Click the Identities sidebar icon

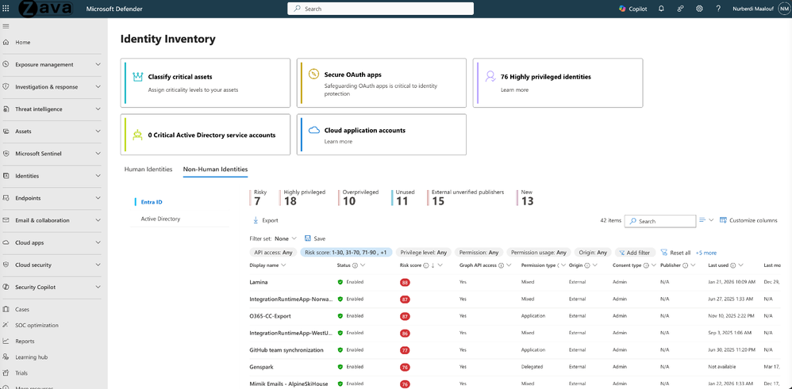pos(6,176)
